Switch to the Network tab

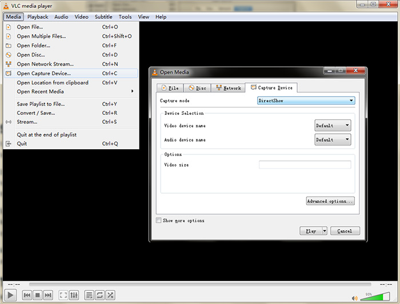(x=229, y=88)
